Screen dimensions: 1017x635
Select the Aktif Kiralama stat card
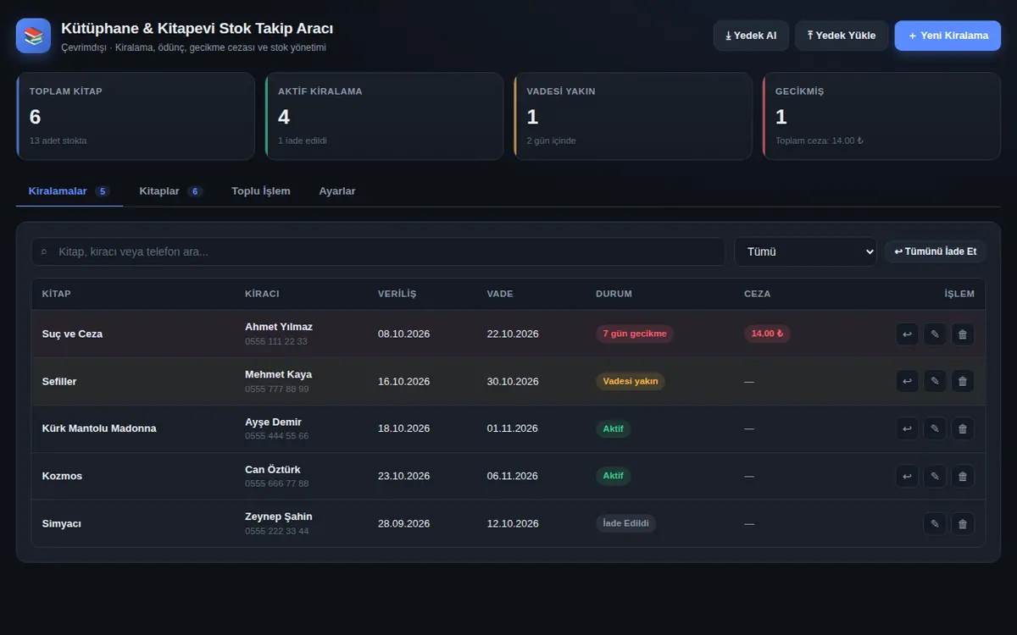[384, 116]
